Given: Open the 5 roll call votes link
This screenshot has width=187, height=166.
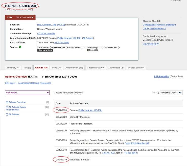Looking at the screenshot, I should click(62, 42).
